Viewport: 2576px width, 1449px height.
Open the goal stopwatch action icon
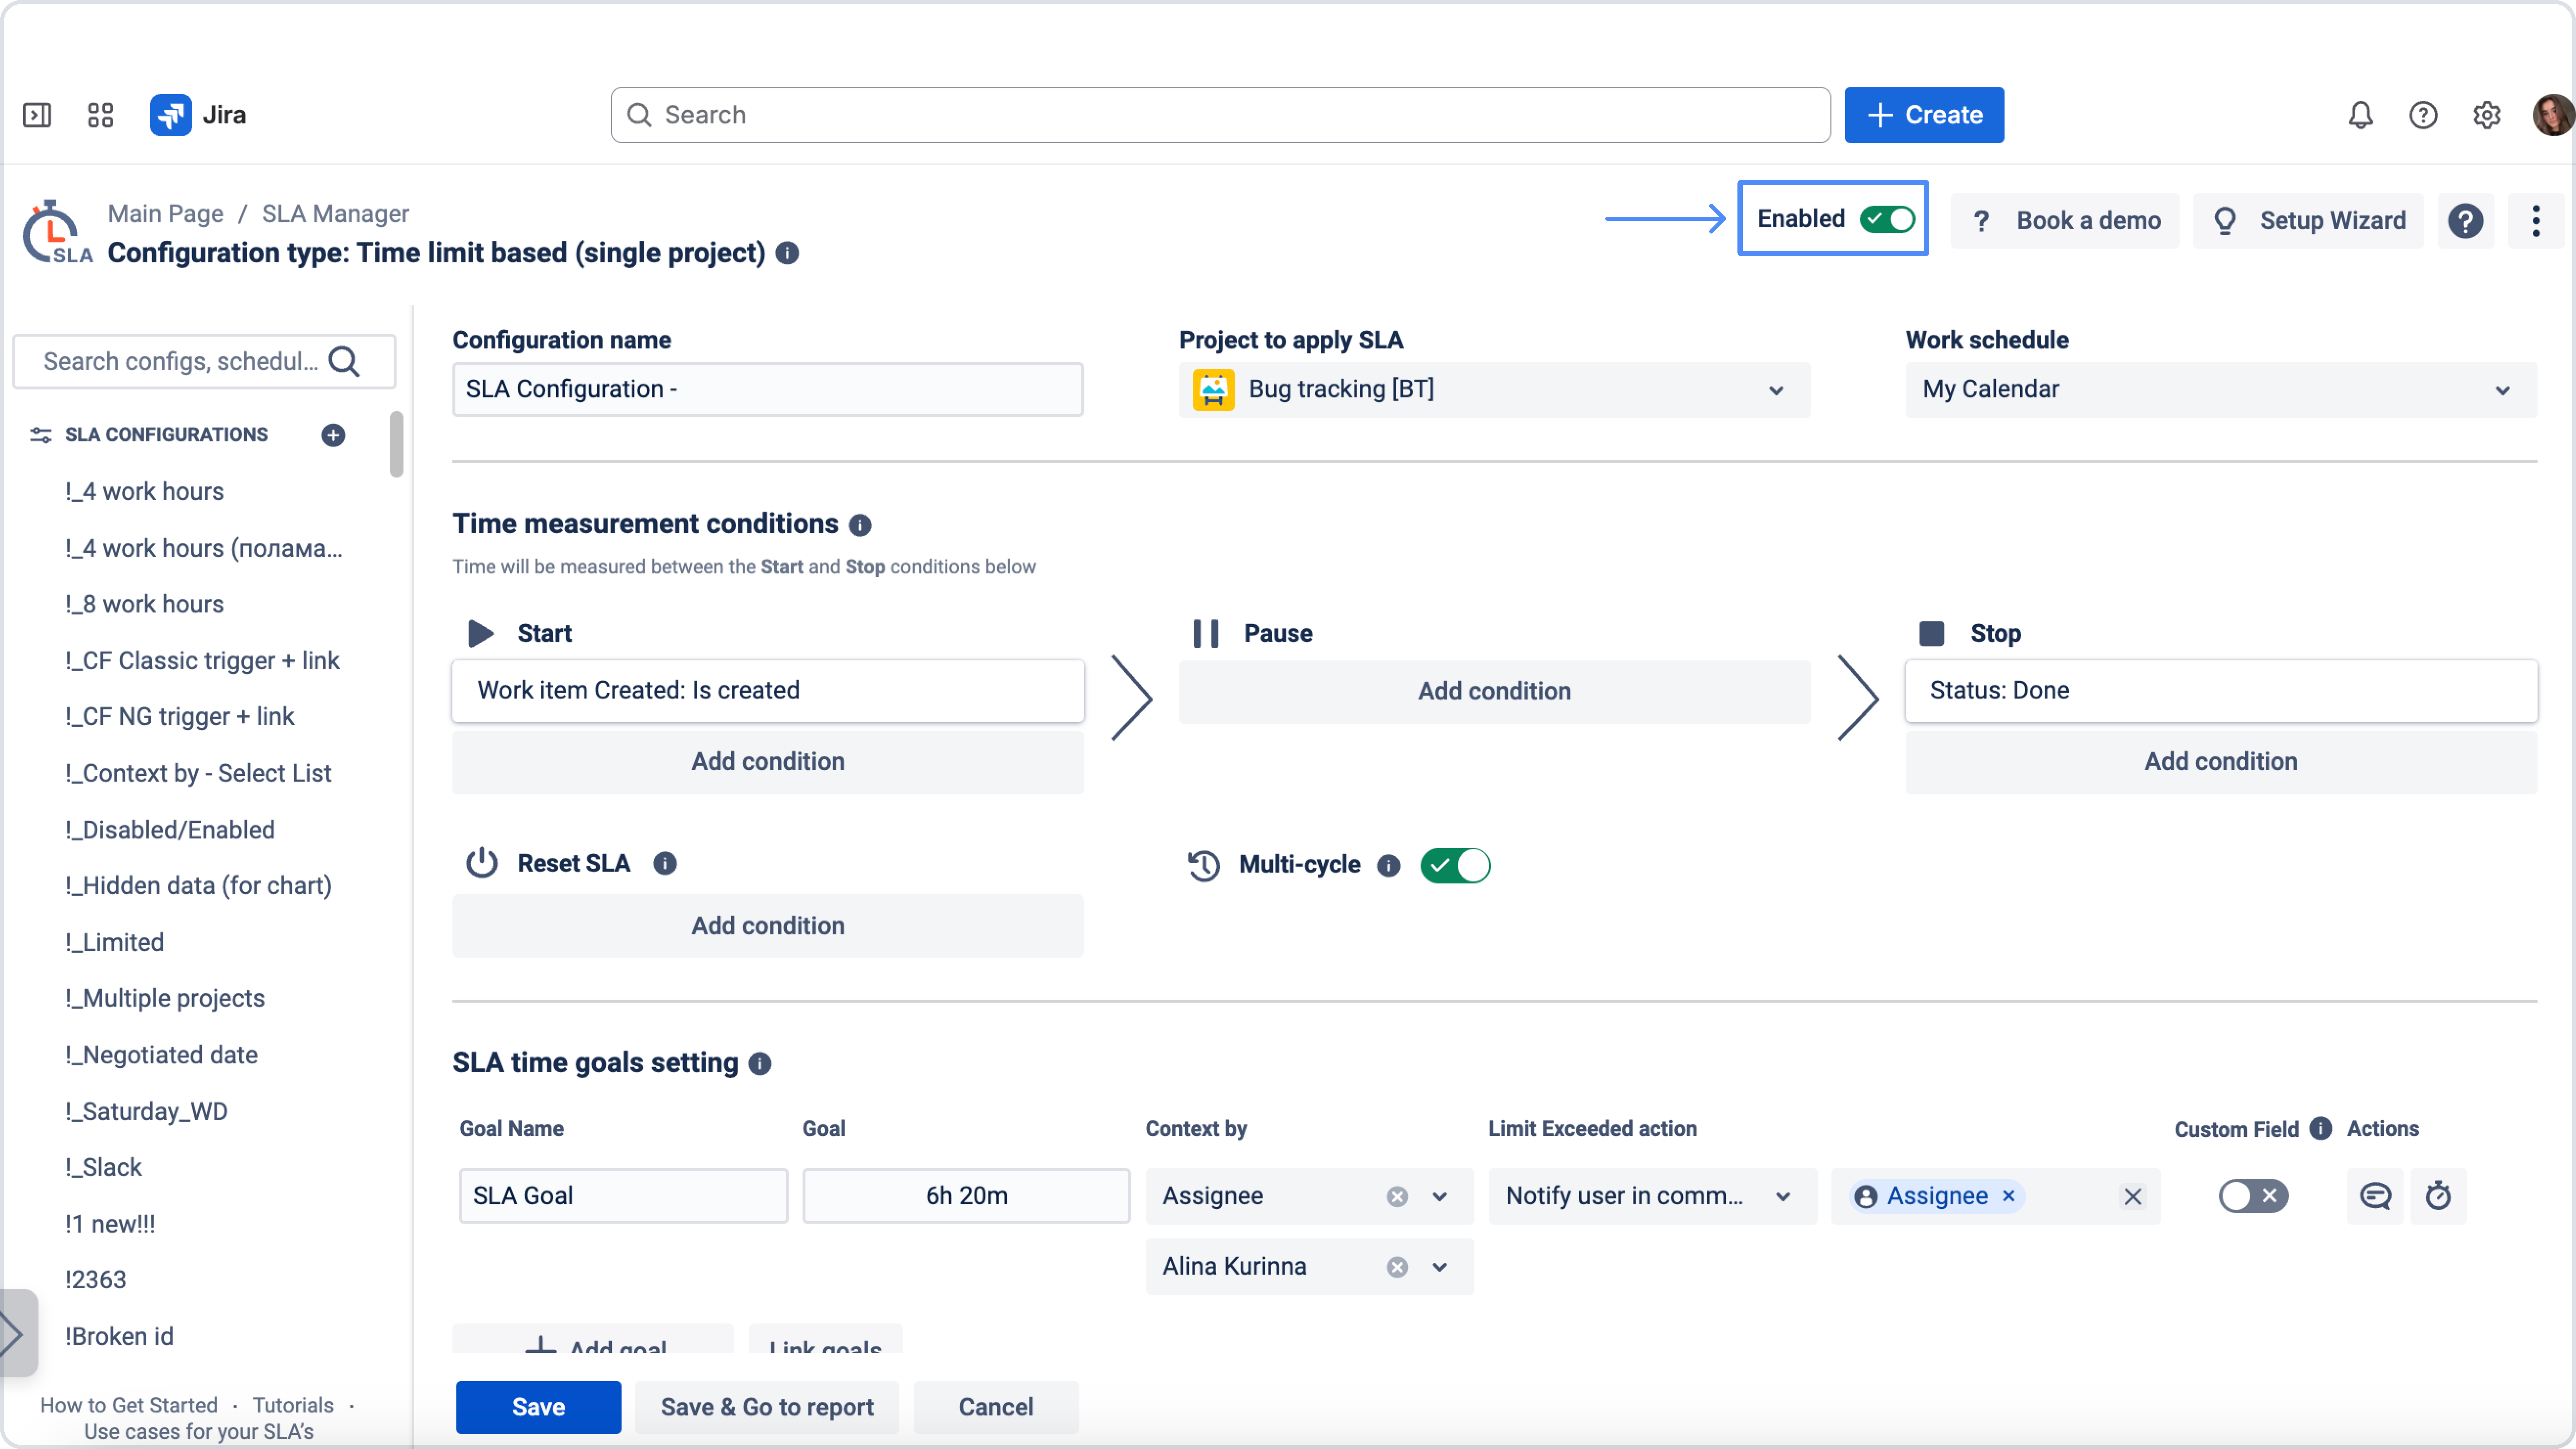tap(2438, 1196)
